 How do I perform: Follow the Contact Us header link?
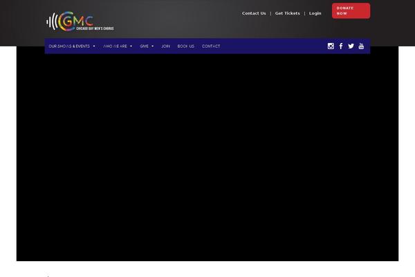[254, 13]
